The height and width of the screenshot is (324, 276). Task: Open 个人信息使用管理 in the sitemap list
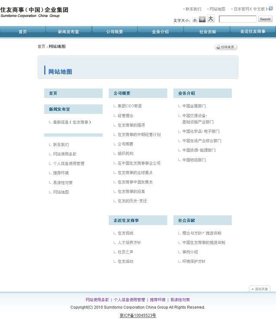click(69, 163)
